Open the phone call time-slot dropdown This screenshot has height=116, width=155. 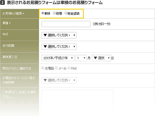click(59, 80)
